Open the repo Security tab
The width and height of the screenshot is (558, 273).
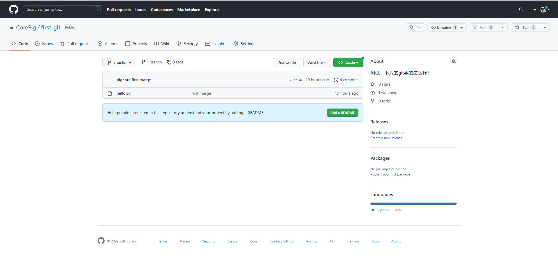187,44
